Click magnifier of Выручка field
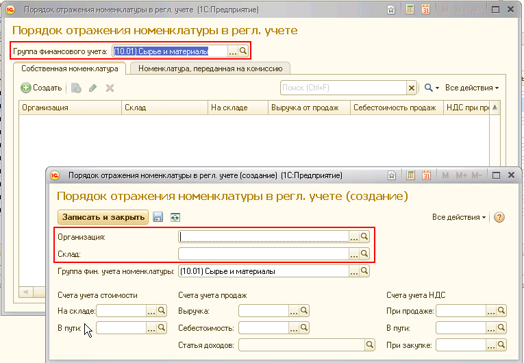 (x=303, y=311)
